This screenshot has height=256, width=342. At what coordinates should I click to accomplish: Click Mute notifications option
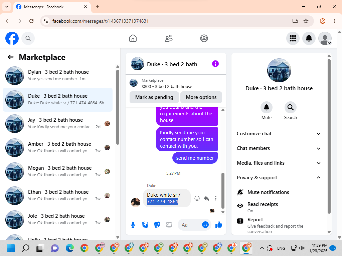(279, 192)
